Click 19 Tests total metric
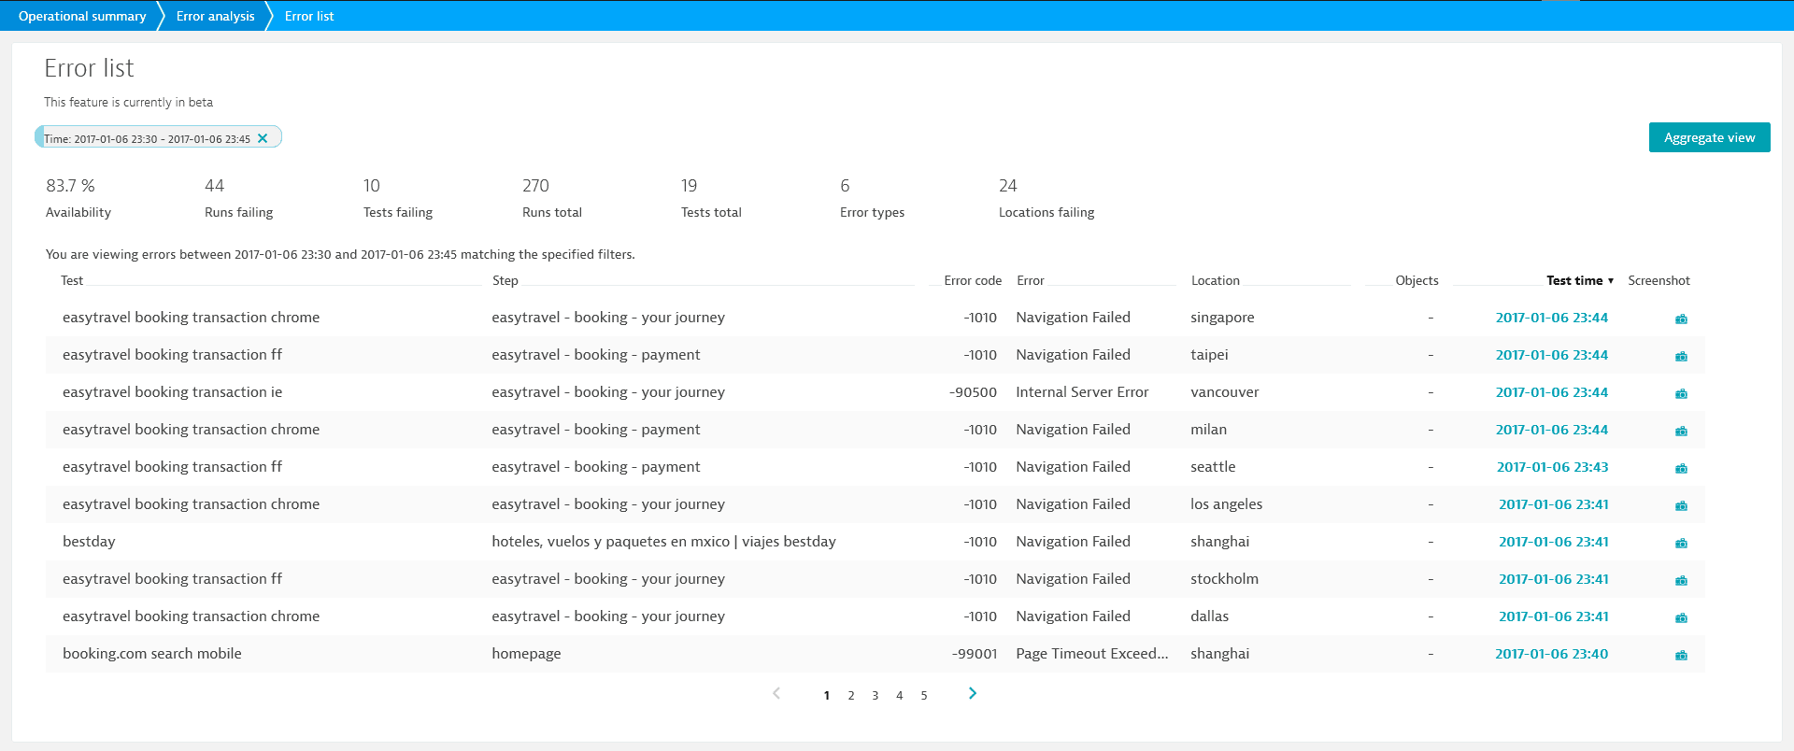Image resolution: width=1794 pixels, height=751 pixels. (x=711, y=198)
